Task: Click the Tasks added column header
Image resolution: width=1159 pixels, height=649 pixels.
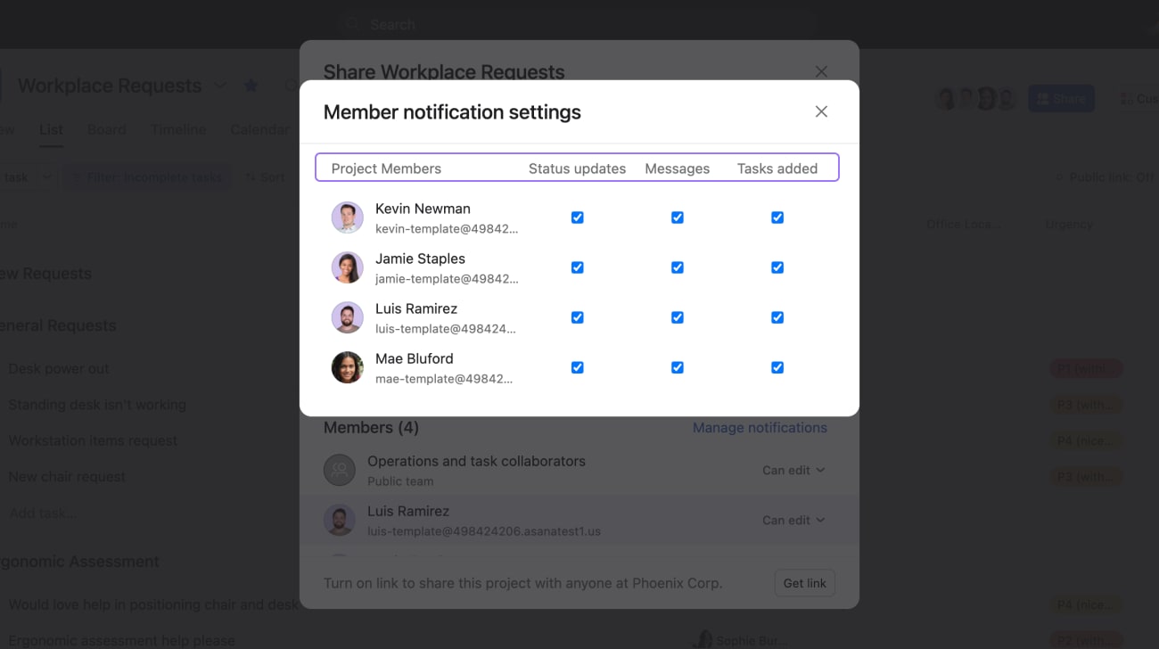Action: (777, 168)
